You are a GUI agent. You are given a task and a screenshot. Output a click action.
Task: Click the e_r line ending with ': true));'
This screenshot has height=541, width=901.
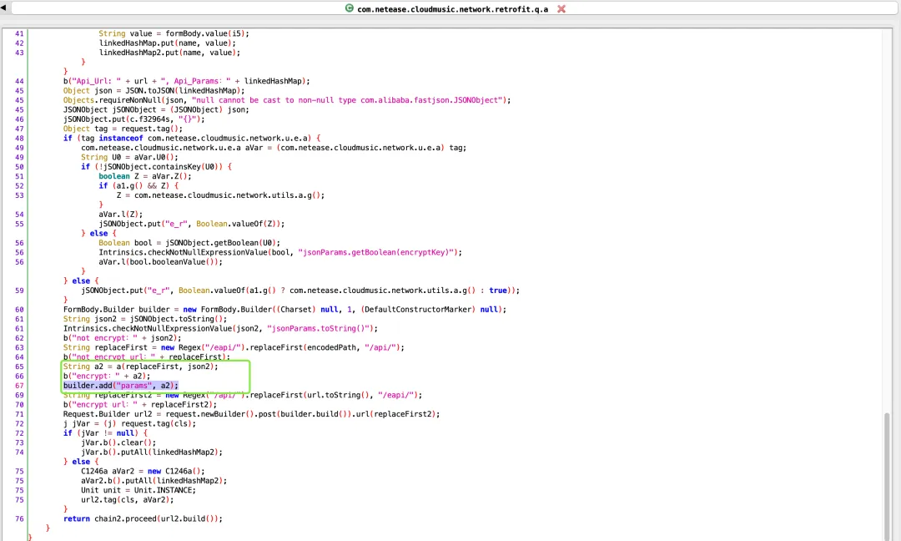coord(300,291)
